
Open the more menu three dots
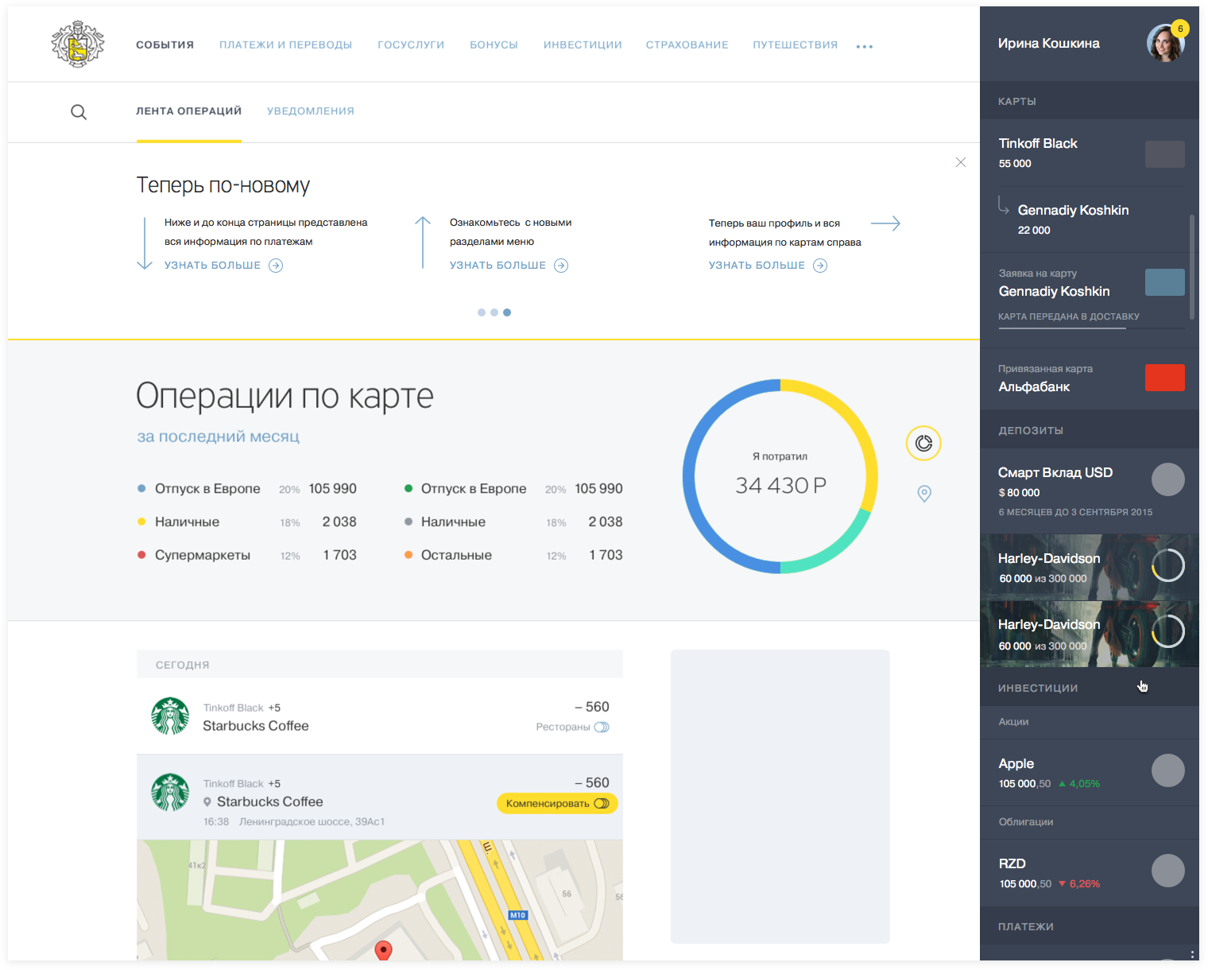pos(865,46)
